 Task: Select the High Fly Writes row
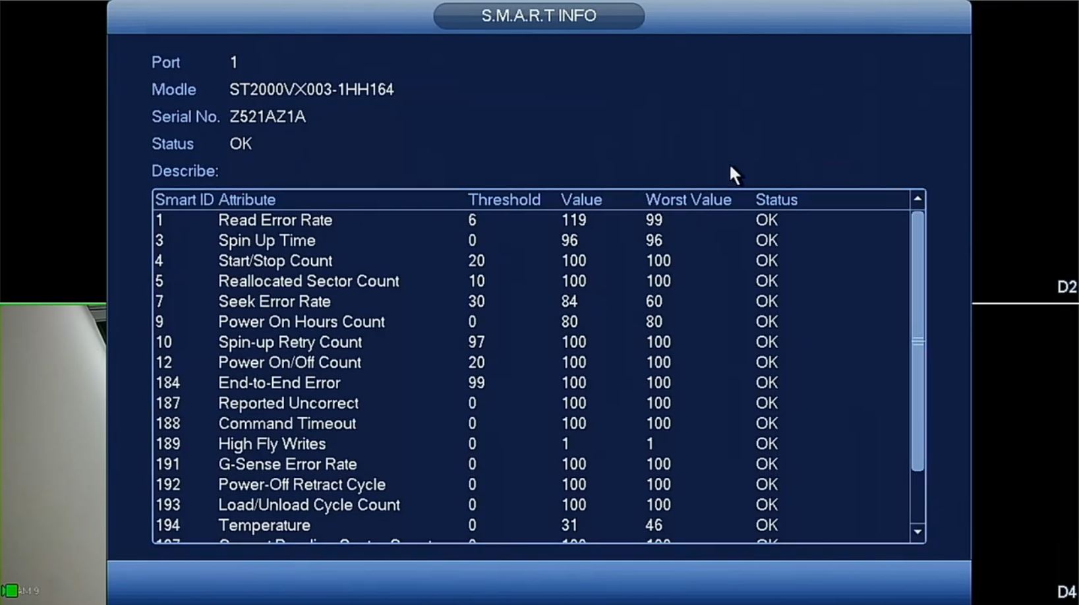pos(531,444)
